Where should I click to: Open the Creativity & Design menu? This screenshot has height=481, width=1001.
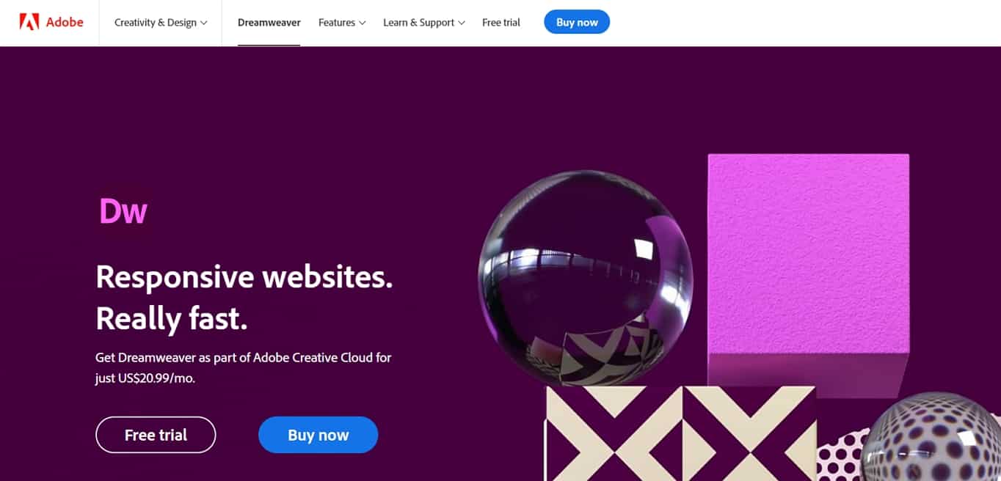click(161, 23)
